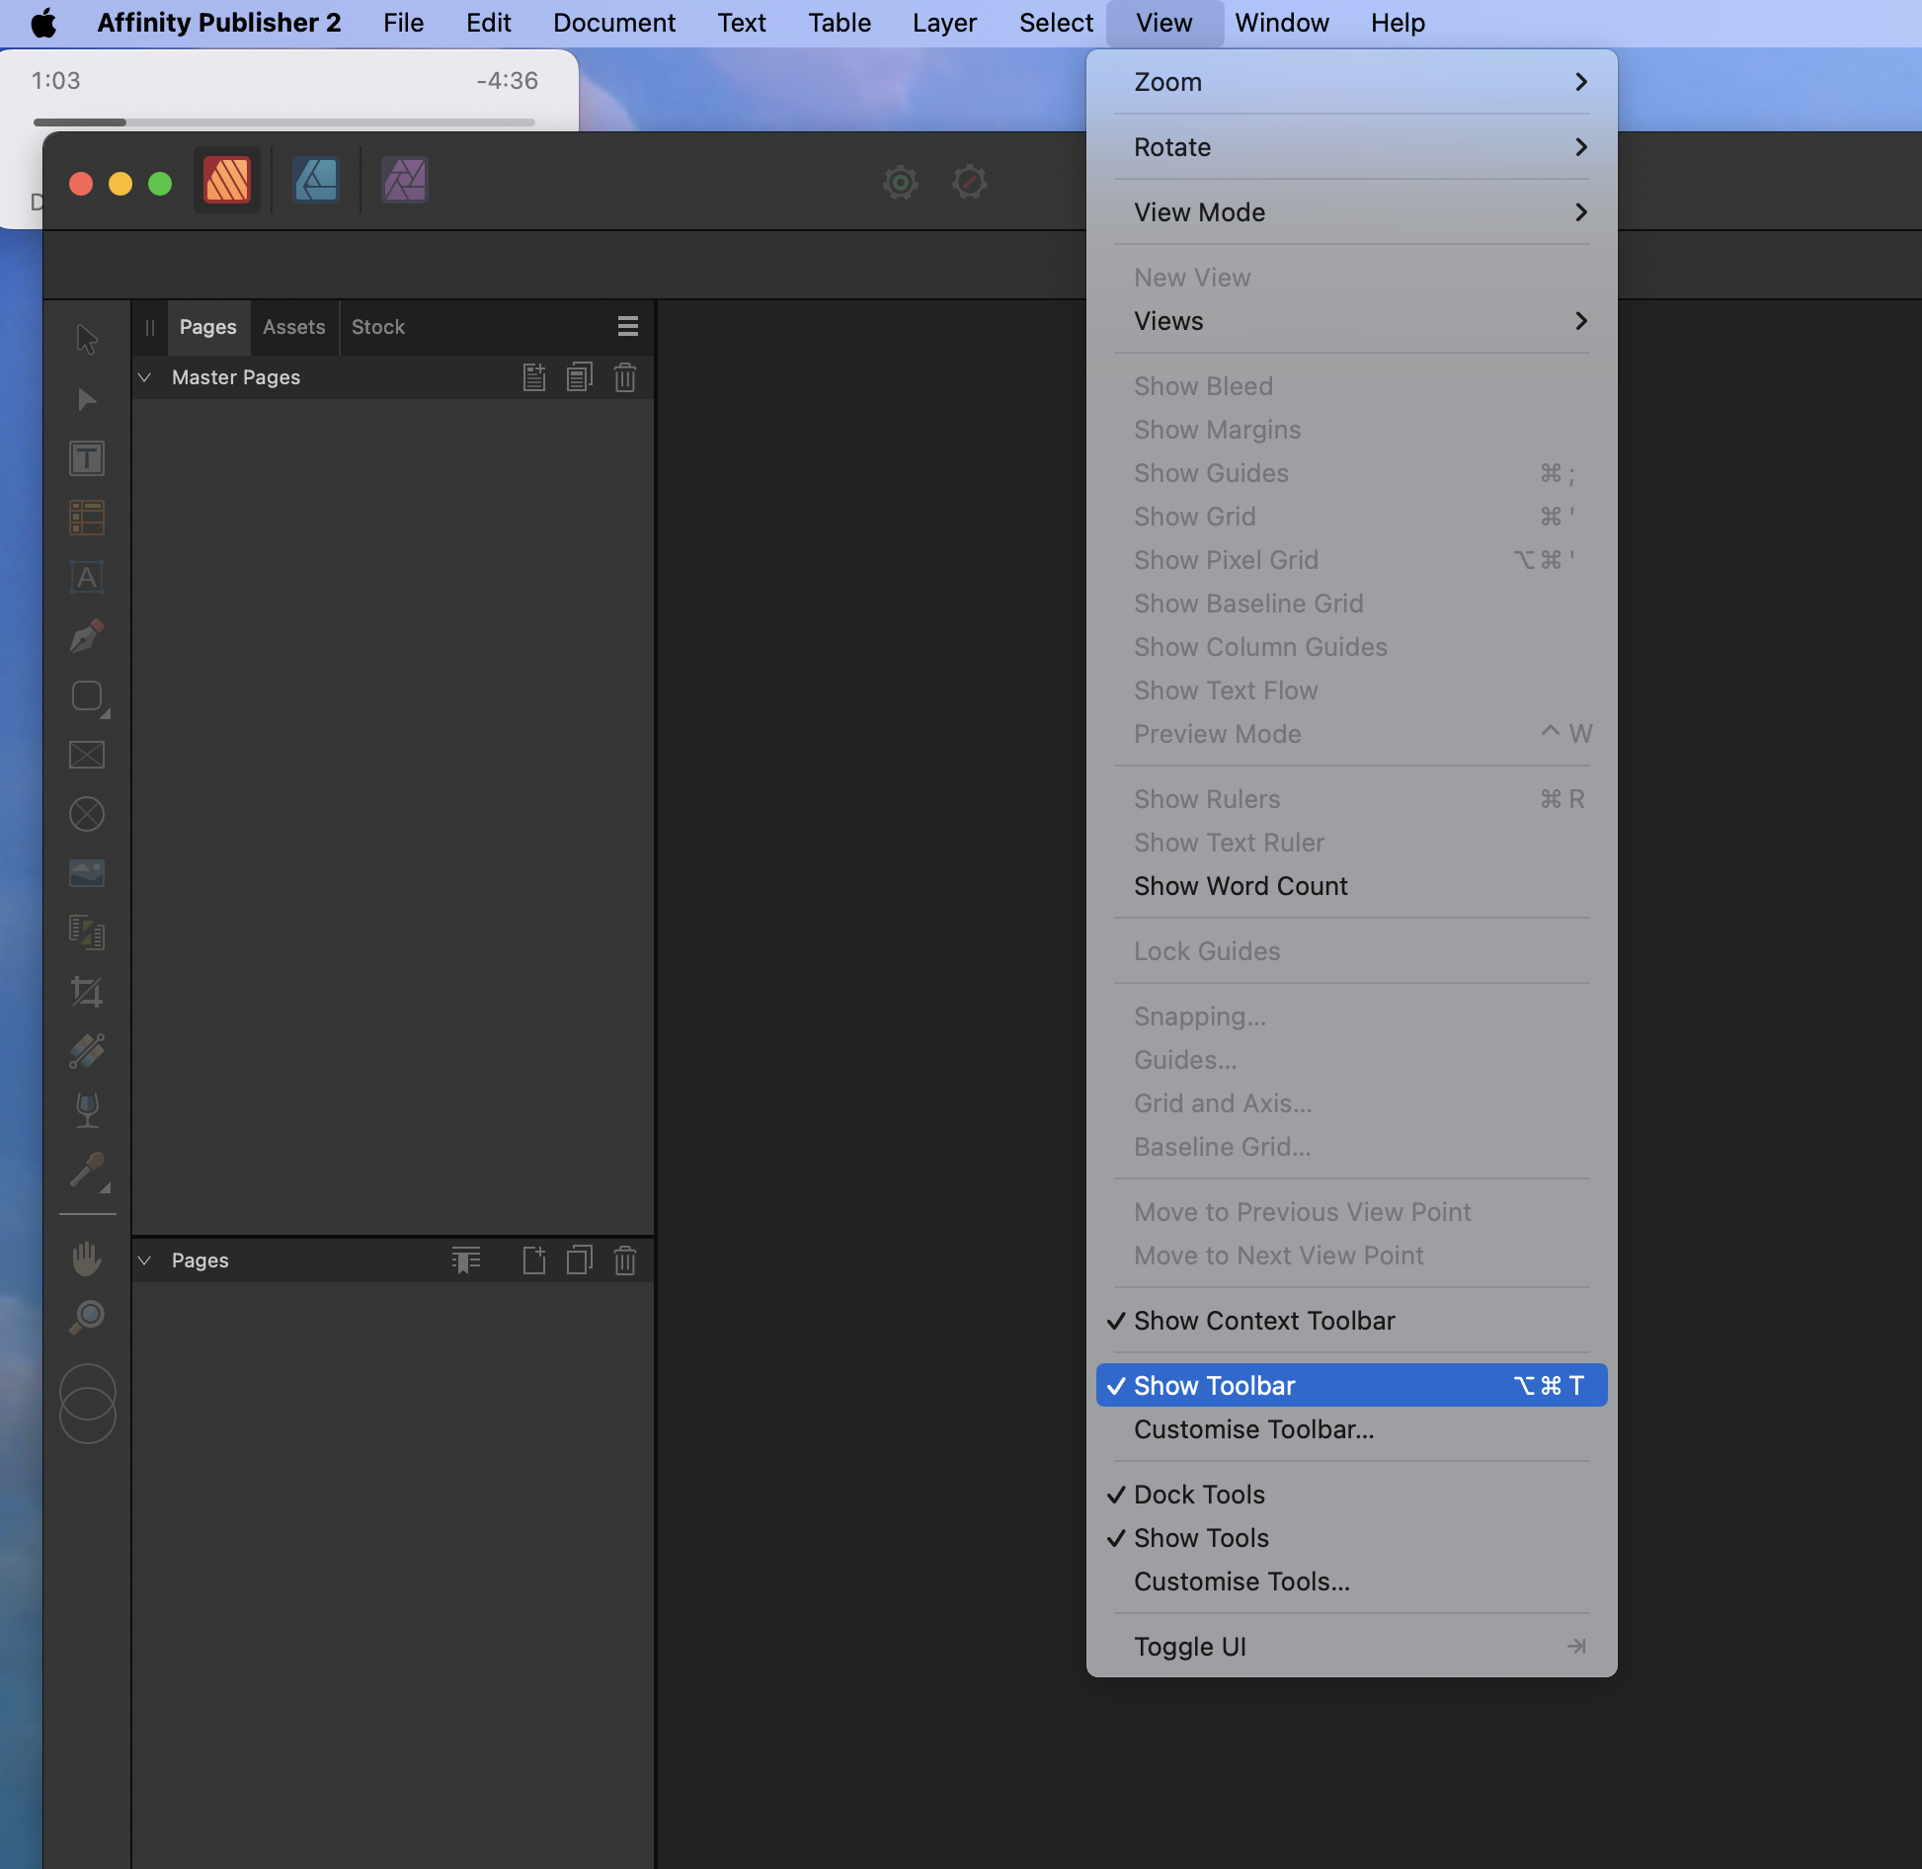Image resolution: width=1922 pixels, height=1869 pixels.
Task: Collapse the Pages section chevron
Action: (144, 1260)
